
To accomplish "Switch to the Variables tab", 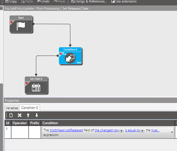I will (x=12, y=108).
